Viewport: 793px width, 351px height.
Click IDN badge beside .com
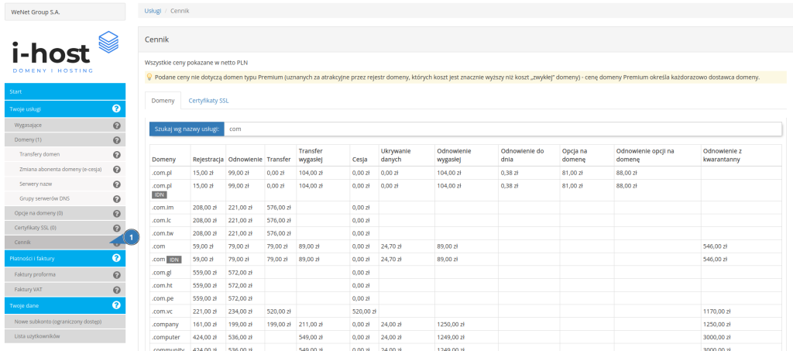click(x=174, y=260)
